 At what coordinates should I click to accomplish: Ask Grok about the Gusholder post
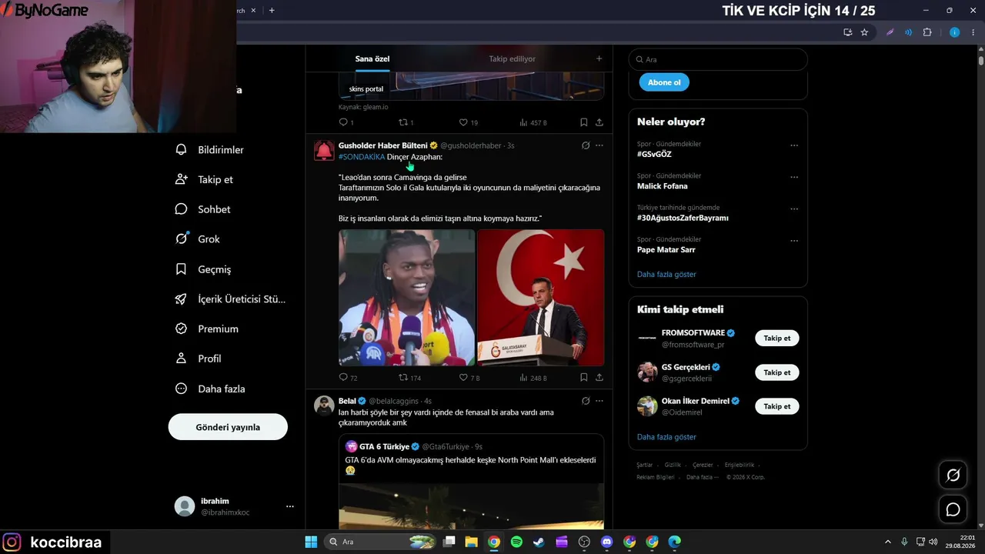pos(586,145)
